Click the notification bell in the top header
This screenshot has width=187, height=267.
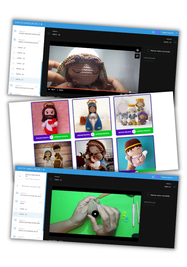(x=153, y=32)
